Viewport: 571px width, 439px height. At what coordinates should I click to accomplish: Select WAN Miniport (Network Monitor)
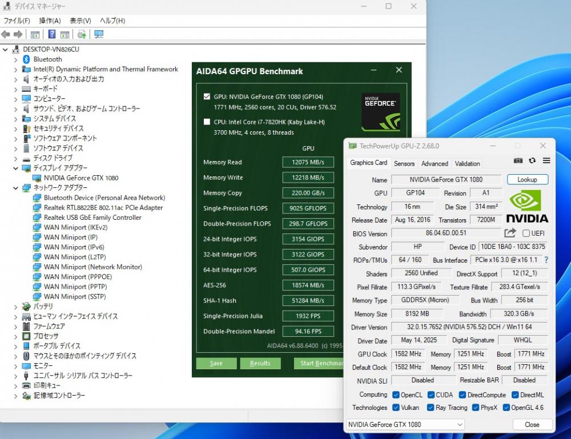tap(93, 267)
